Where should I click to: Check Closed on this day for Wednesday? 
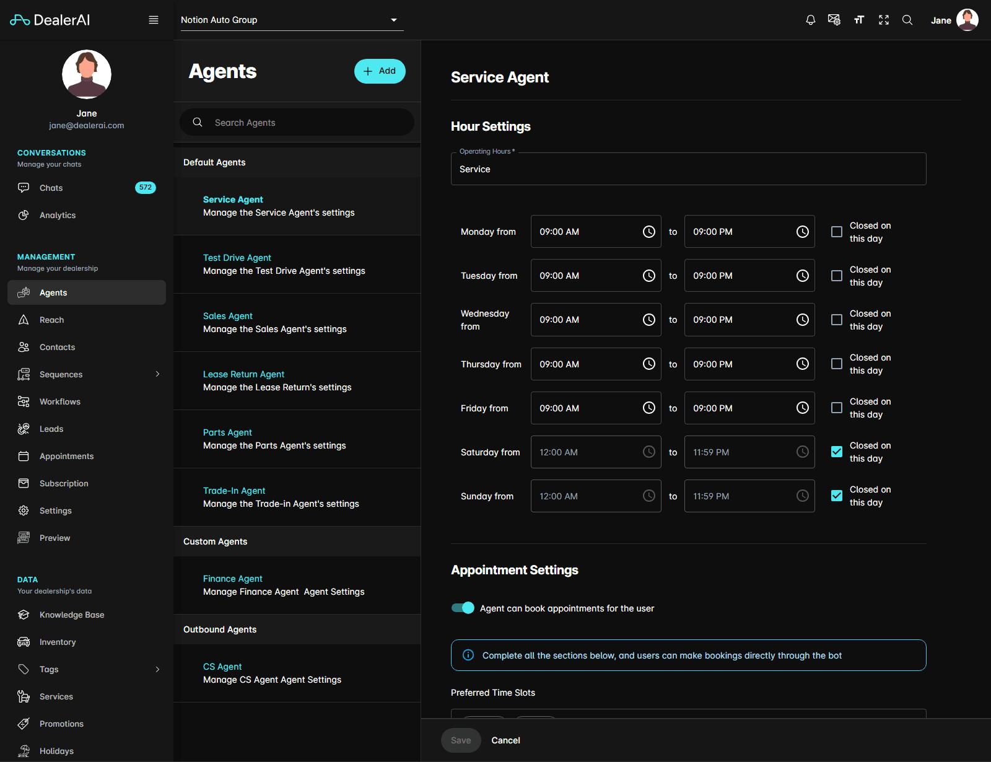[x=837, y=320]
